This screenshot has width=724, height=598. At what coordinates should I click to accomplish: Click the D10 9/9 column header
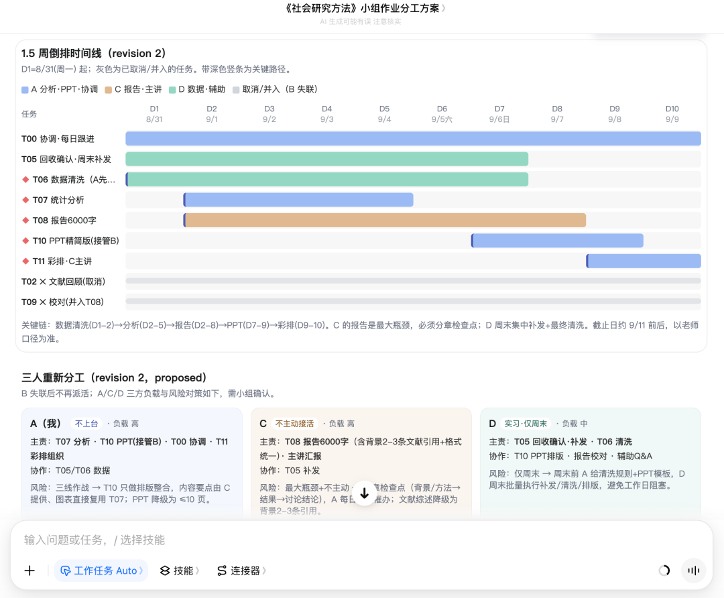(672, 114)
